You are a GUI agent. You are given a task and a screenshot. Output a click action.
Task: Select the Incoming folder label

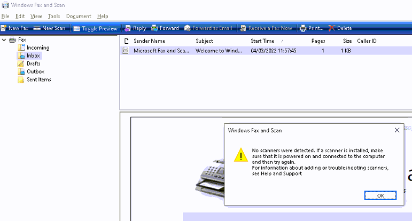point(38,48)
